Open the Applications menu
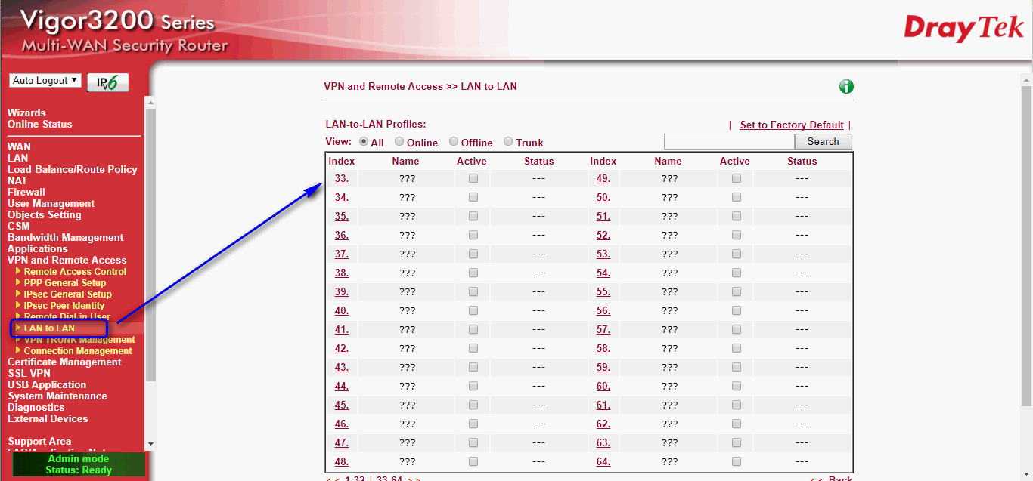Viewport: 1033px width, 481px height. (37, 249)
